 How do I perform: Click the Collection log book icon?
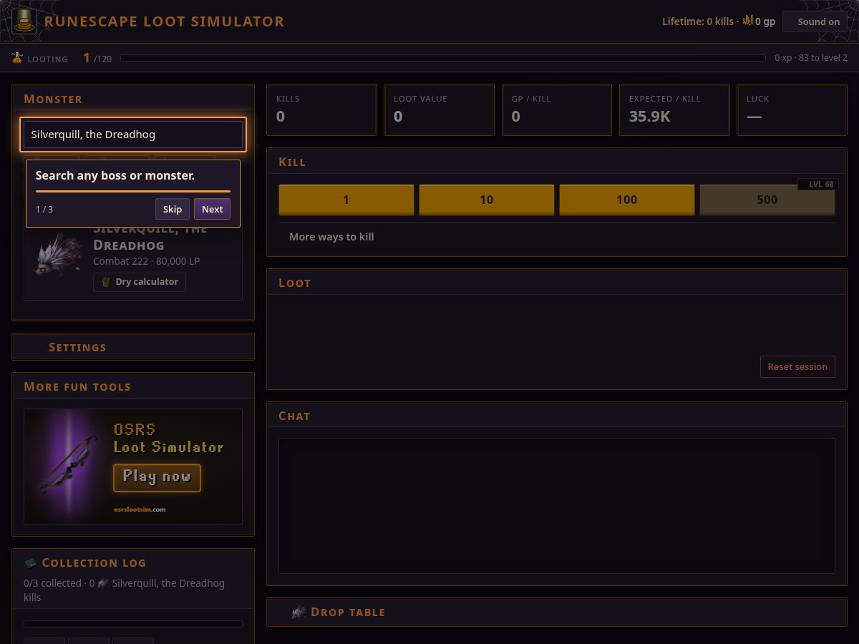pyautogui.click(x=31, y=563)
